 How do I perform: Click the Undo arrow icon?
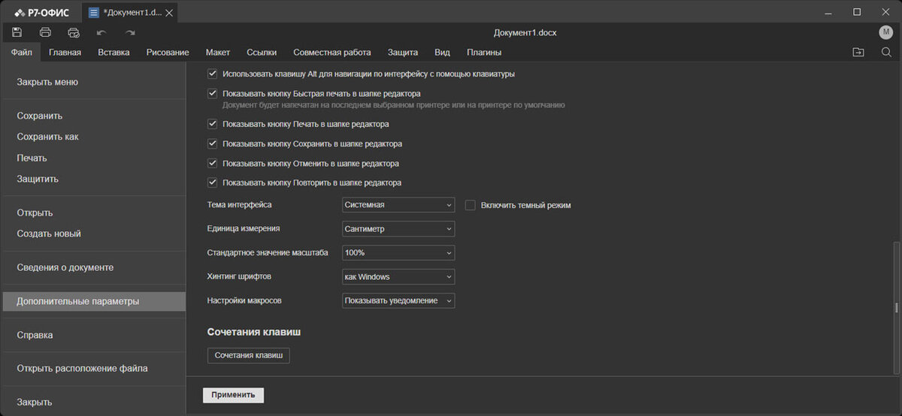pyautogui.click(x=101, y=32)
